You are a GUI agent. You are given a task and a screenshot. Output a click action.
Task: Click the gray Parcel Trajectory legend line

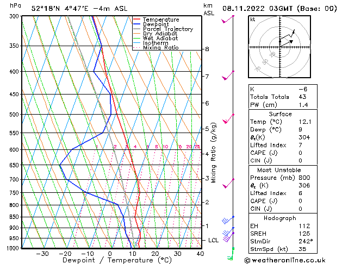136,29
